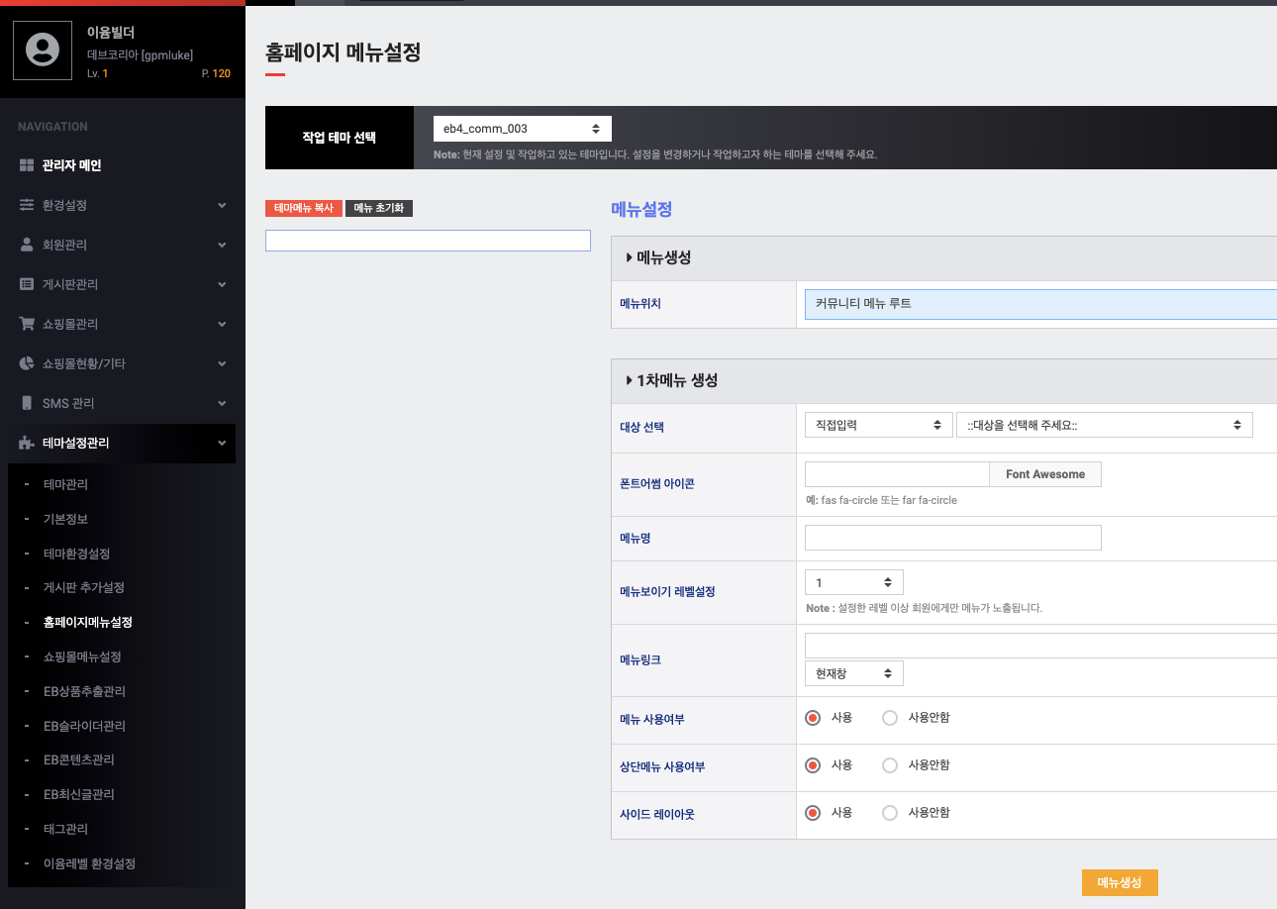Click the 관리자 메인 grid icon
The width and height of the screenshot is (1277, 909).
pyautogui.click(x=27, y=165)
